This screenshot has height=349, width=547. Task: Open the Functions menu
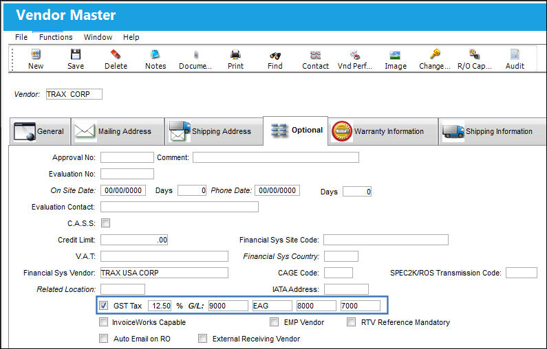click(x=56, y=37)
